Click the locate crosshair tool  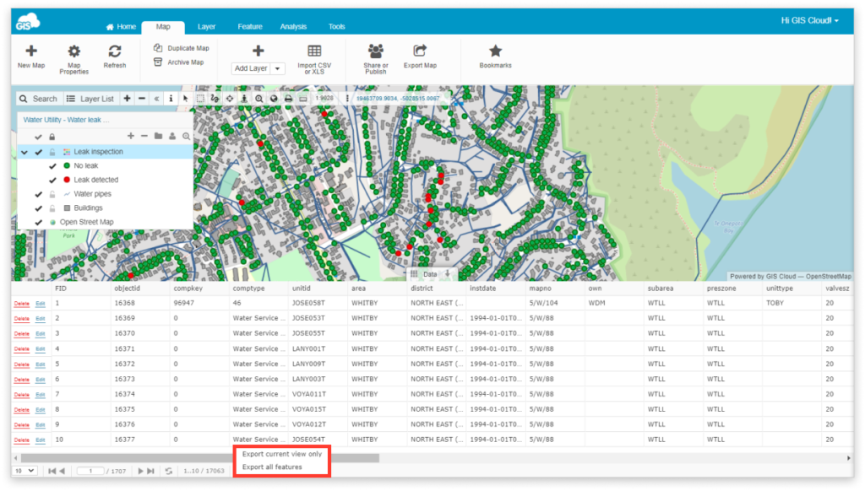[230, 99]
